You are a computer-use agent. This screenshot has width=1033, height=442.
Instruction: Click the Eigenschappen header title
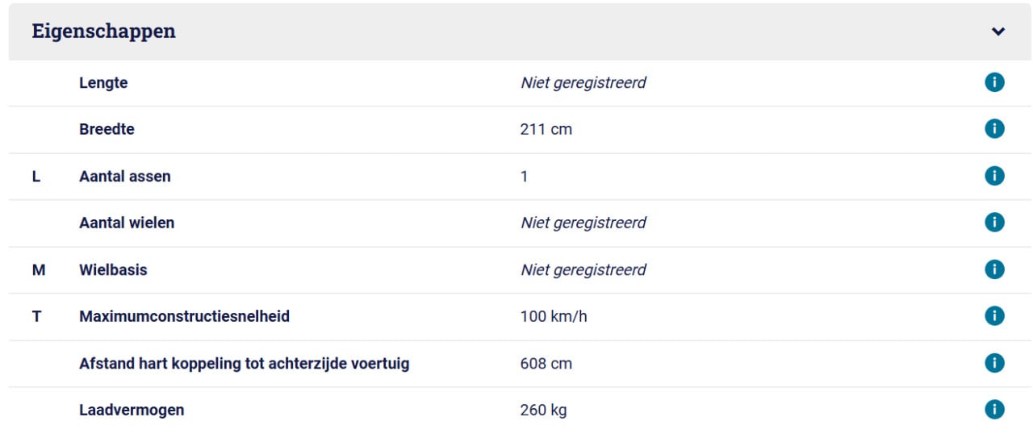coord(103,32)
